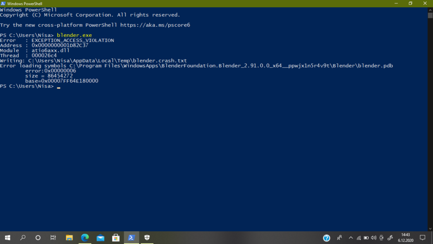Image resolution: width=433 pixels, height=244 pixels.
Task: Expand hidden system tray icons
Action: coord(351,238)
